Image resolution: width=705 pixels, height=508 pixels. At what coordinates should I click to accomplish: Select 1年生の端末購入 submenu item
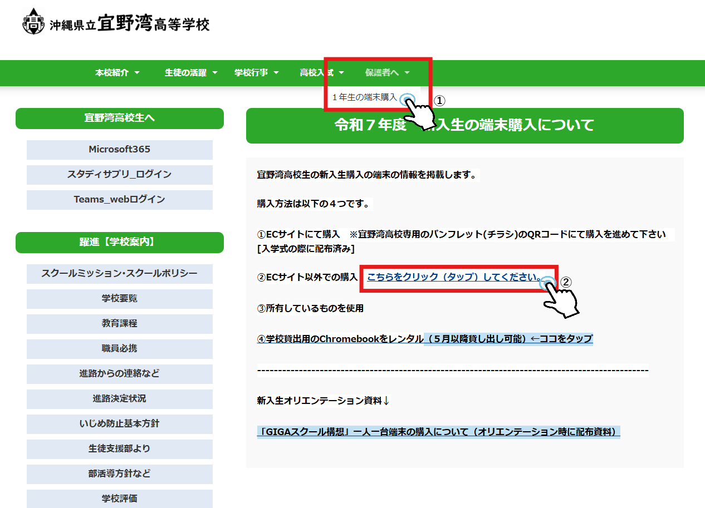(x=364, y=97)
